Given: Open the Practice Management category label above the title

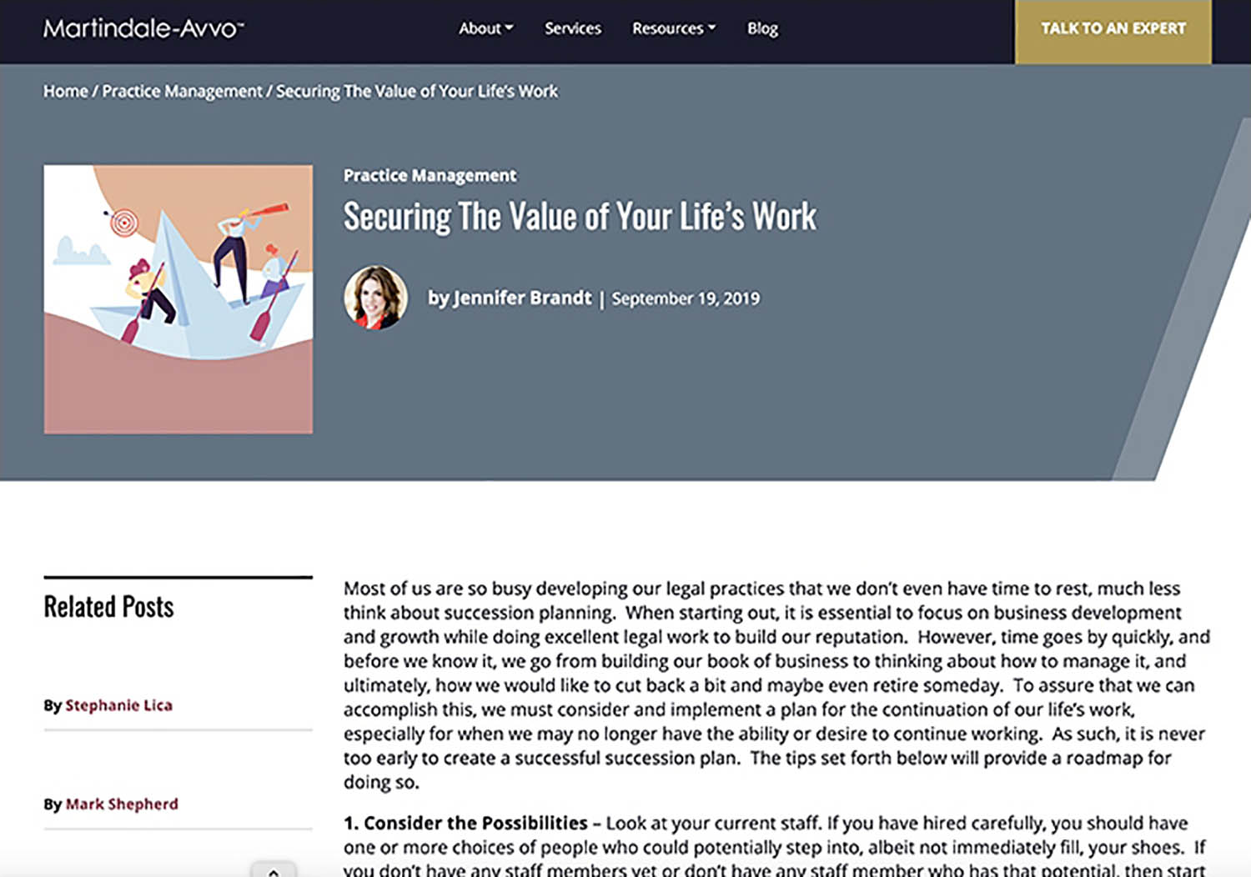Looking at the screenshot, I should tap(430, 175).
